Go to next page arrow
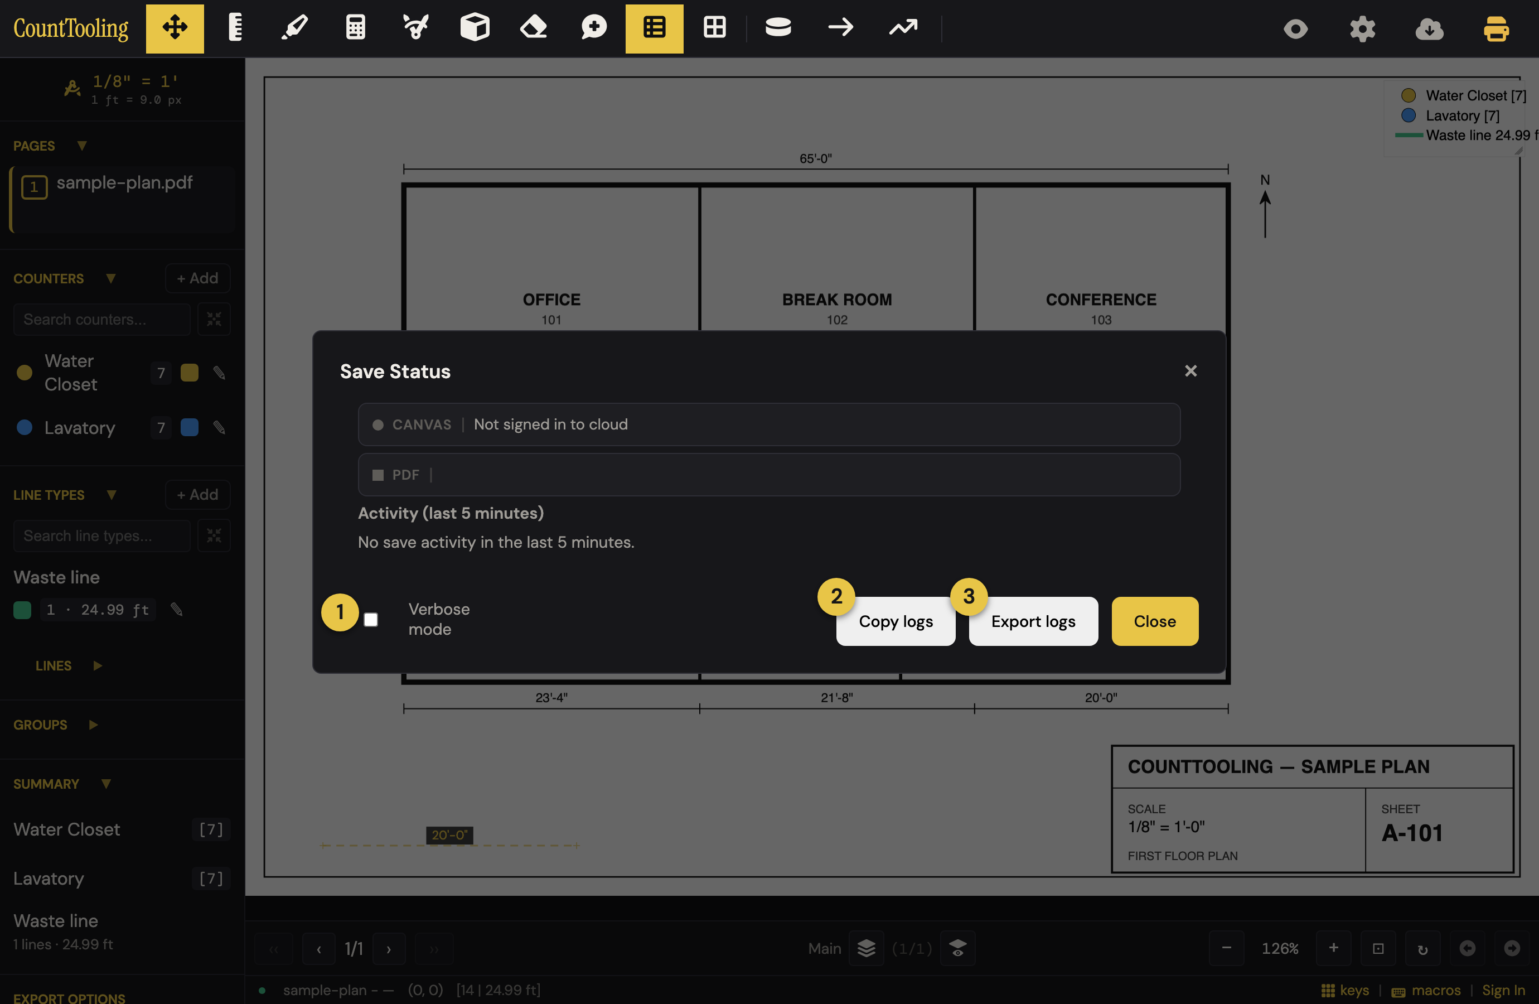Screen dimensions: 1539x1004 click(389, 949)
